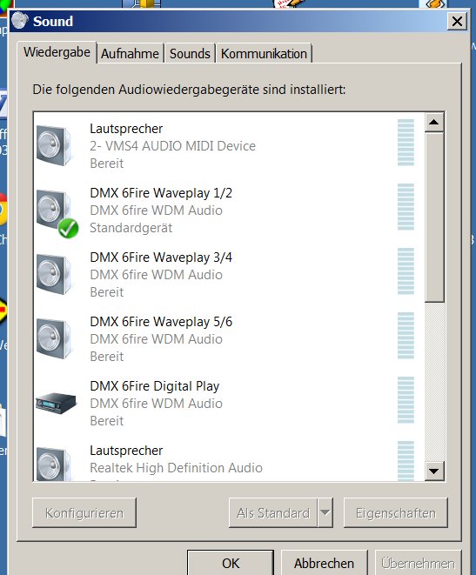Click the level meter of Waveplay 3/4
Image resolution: width=476 pixels, height=575 pixels.
tap(406, 271)
